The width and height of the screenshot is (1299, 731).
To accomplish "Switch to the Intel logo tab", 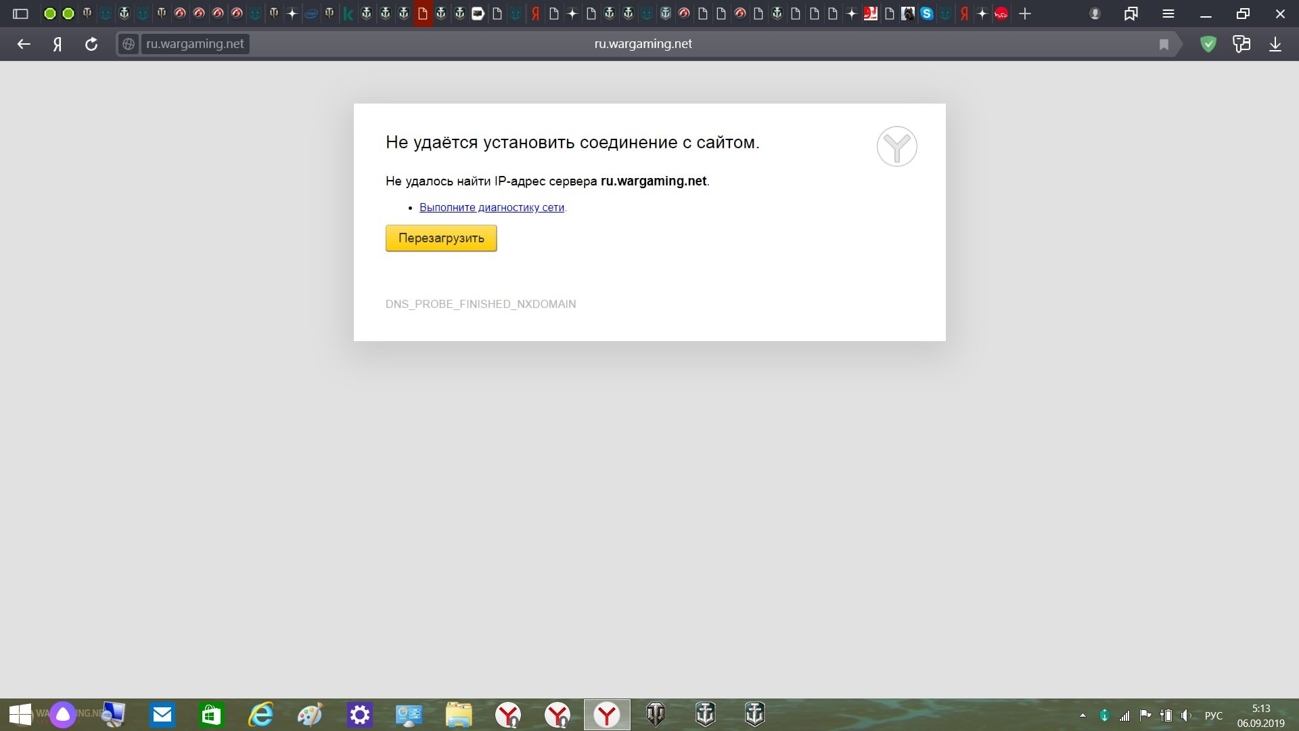I will [311, 14].
